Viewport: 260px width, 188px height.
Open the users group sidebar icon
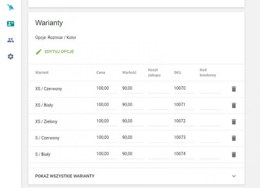[x=11, y=40]
